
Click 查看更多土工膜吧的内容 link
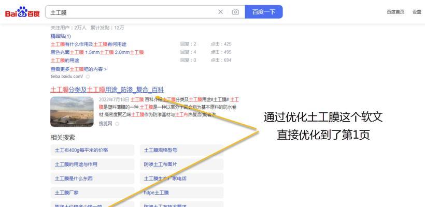(x=79, y=69)
